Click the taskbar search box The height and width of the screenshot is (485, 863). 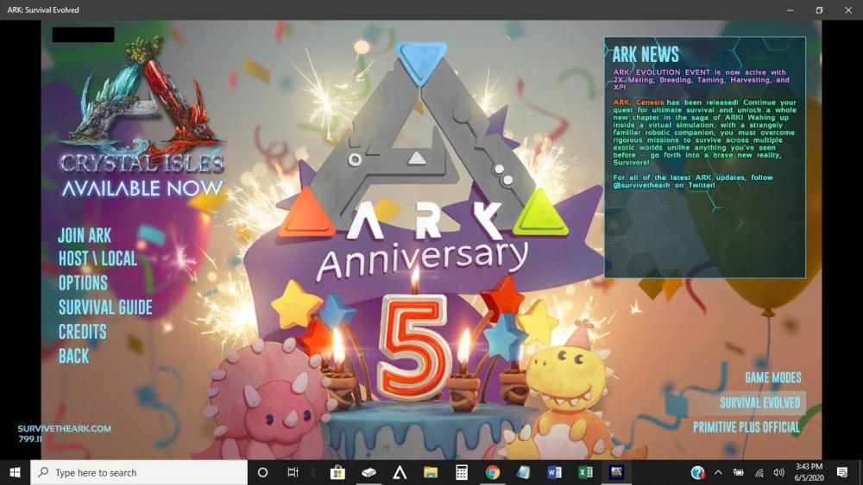pyautogui.click(x=139, y=472)
